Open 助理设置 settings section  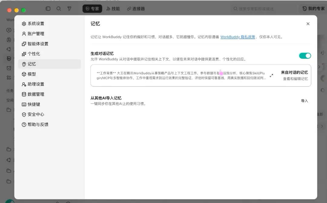pos(49,84)
